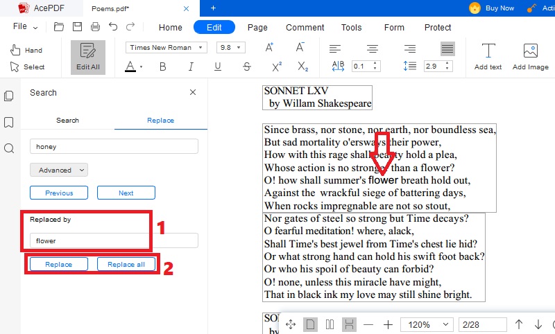Viewport: 555px width, 334px height.
Task: Toggle bold formatting
Action: [163, 67]
